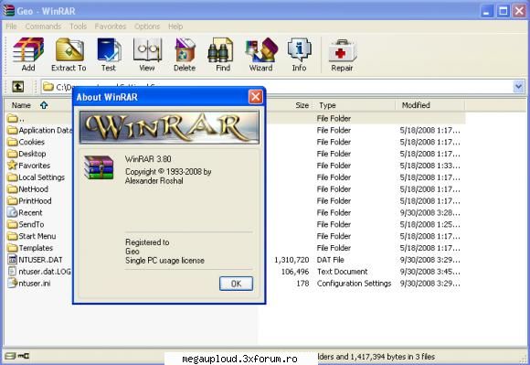Close the About WinRAR dialog
Viewport: 530px width, 365px height.
click(x=256, y=97)
